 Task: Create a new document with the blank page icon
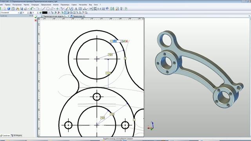pos(4,9)
